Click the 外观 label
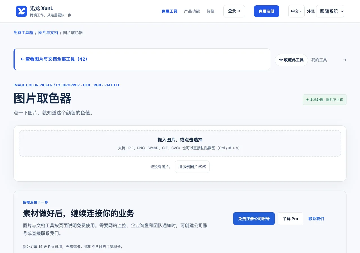This screenshot has width=360, height=253. 311,11
